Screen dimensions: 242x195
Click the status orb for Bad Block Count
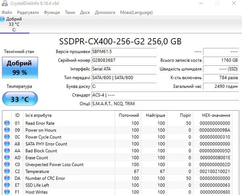click(x=7, y=151)
